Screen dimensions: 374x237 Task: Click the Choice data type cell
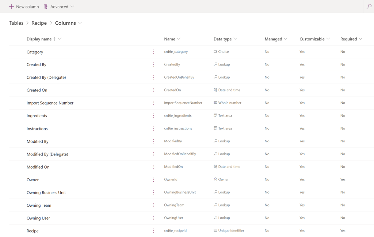point(221,52)
